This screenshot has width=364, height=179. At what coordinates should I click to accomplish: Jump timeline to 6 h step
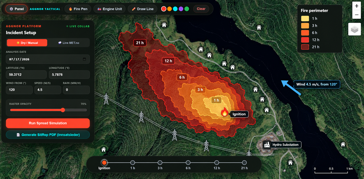coord(188,162)
